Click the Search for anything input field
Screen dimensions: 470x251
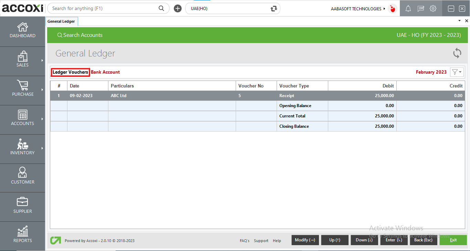pos(103,8)
